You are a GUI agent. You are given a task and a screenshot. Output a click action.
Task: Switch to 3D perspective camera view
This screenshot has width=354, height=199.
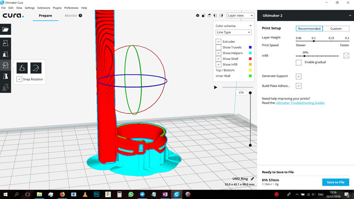click(x=198, y=15)
